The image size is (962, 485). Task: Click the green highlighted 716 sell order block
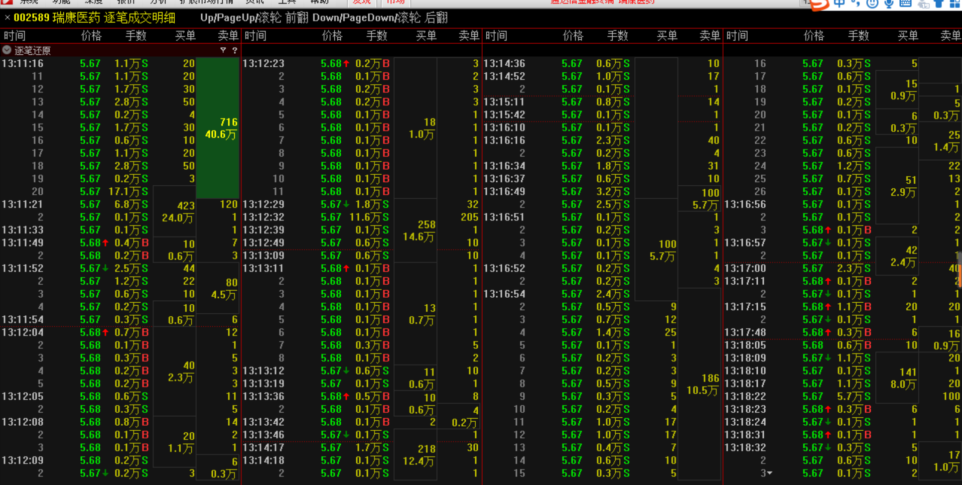pyautogui.click(x=218, y=128)
